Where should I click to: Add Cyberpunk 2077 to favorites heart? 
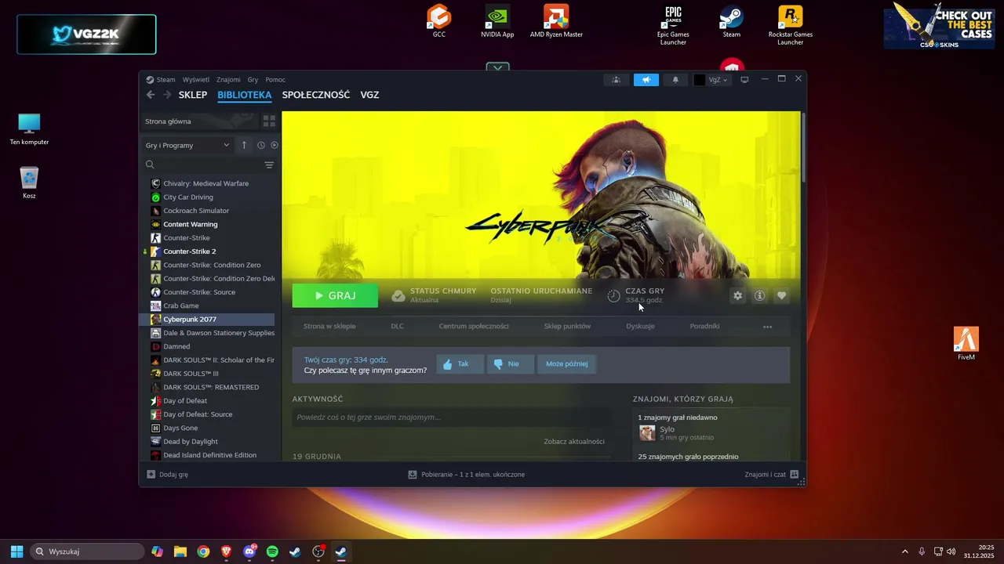(x=781, y=295)
